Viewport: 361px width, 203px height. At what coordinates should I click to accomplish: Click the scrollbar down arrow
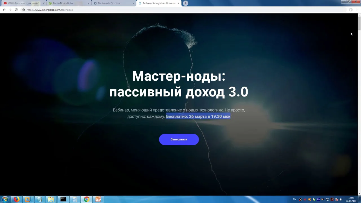(359, 194)
